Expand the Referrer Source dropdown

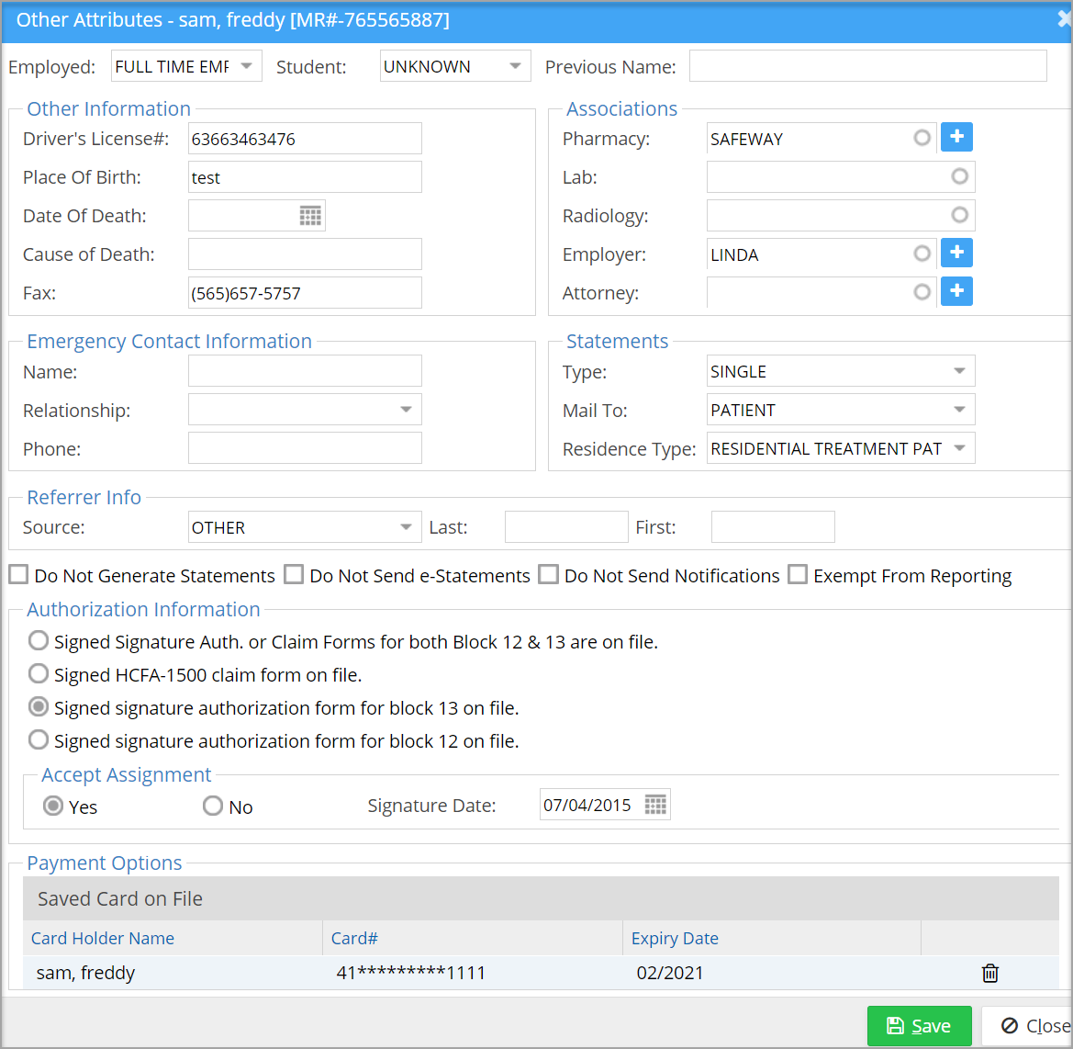click(406, 527)
